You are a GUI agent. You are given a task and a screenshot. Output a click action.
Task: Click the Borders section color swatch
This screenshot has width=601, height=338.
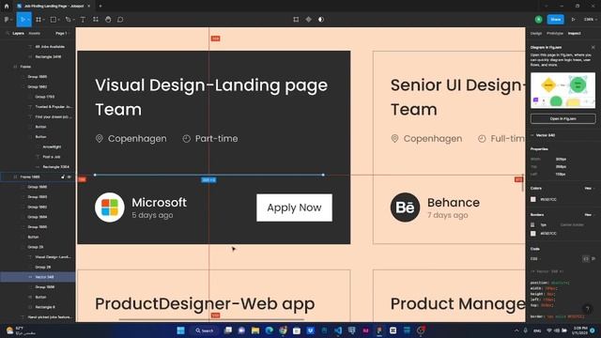click(533, 234)
